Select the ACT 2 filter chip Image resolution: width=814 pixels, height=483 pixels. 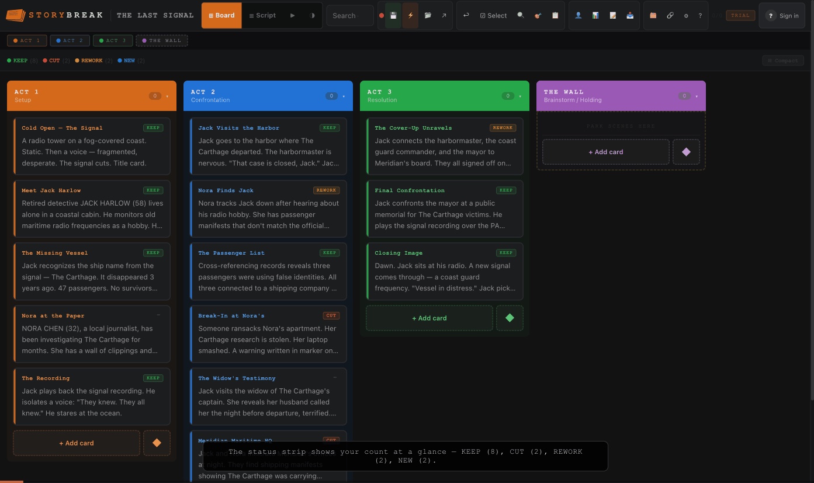point(69,40)
